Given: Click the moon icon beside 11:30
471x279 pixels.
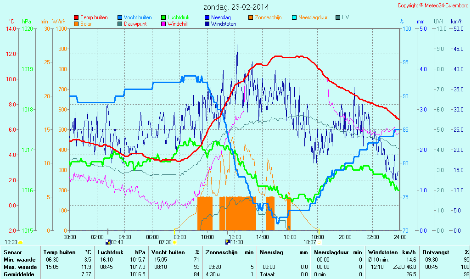Looking at the screenshot, I should [227, 242].
